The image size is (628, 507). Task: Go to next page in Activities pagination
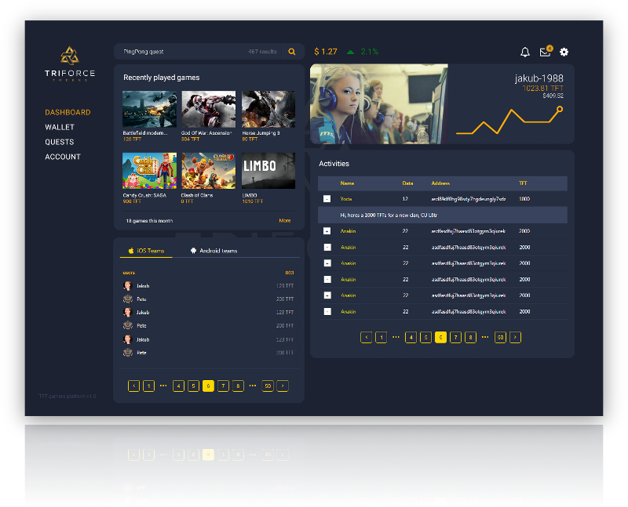(x=515, y=337)
